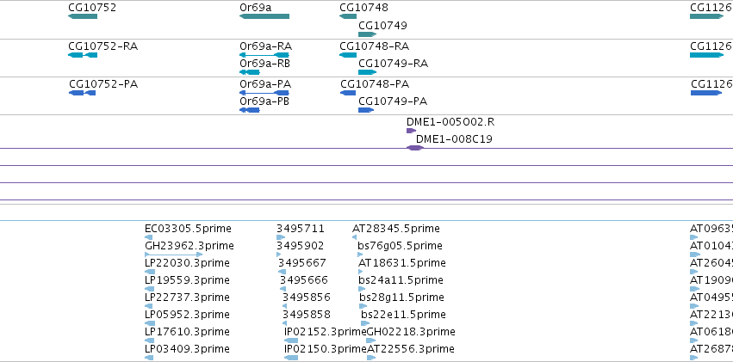Select the 3495711 feature label

point(300,229)
